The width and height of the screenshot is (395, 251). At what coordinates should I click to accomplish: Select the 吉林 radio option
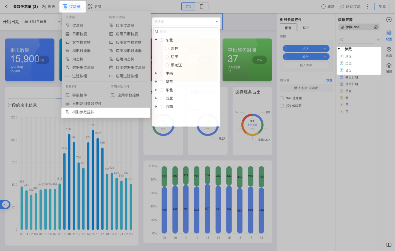(167, 49)
